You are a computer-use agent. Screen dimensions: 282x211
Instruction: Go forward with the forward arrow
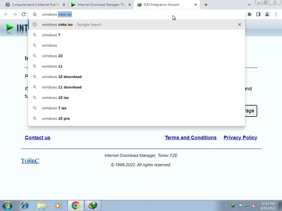point(15,14)
